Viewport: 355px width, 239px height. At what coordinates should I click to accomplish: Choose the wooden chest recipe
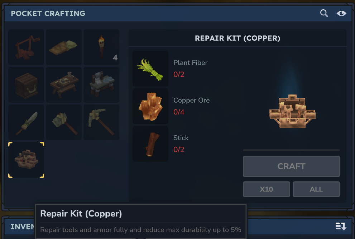26,85
